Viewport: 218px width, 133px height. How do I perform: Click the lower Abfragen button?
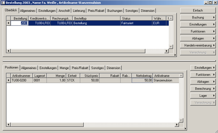[203, 81]
